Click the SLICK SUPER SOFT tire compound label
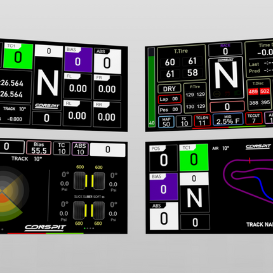Viewport: 273px width, 273px height. point(90,197)
